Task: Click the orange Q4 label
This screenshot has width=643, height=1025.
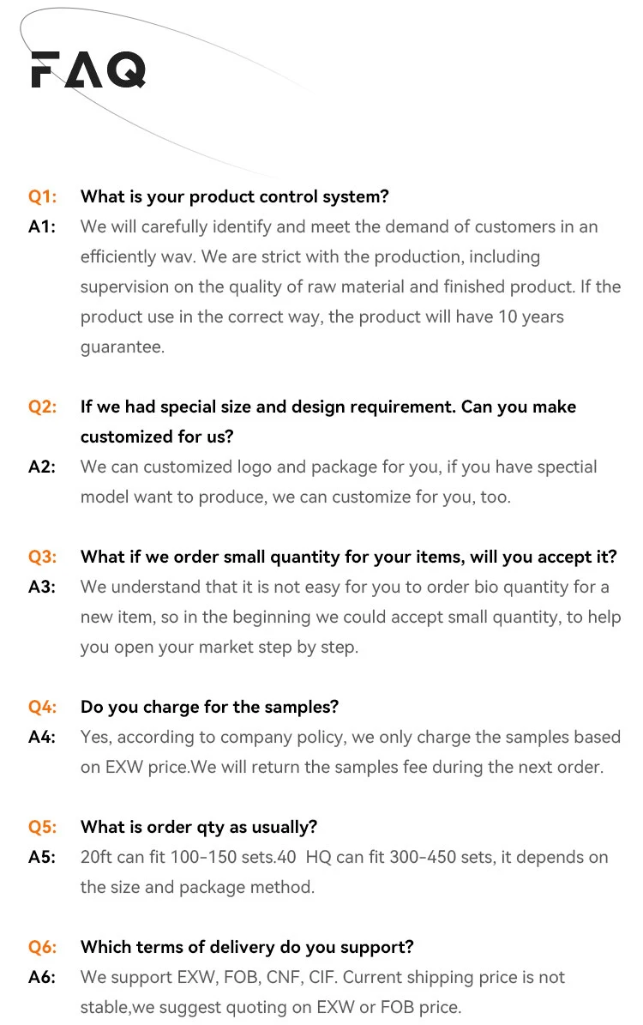Action: 43,708
